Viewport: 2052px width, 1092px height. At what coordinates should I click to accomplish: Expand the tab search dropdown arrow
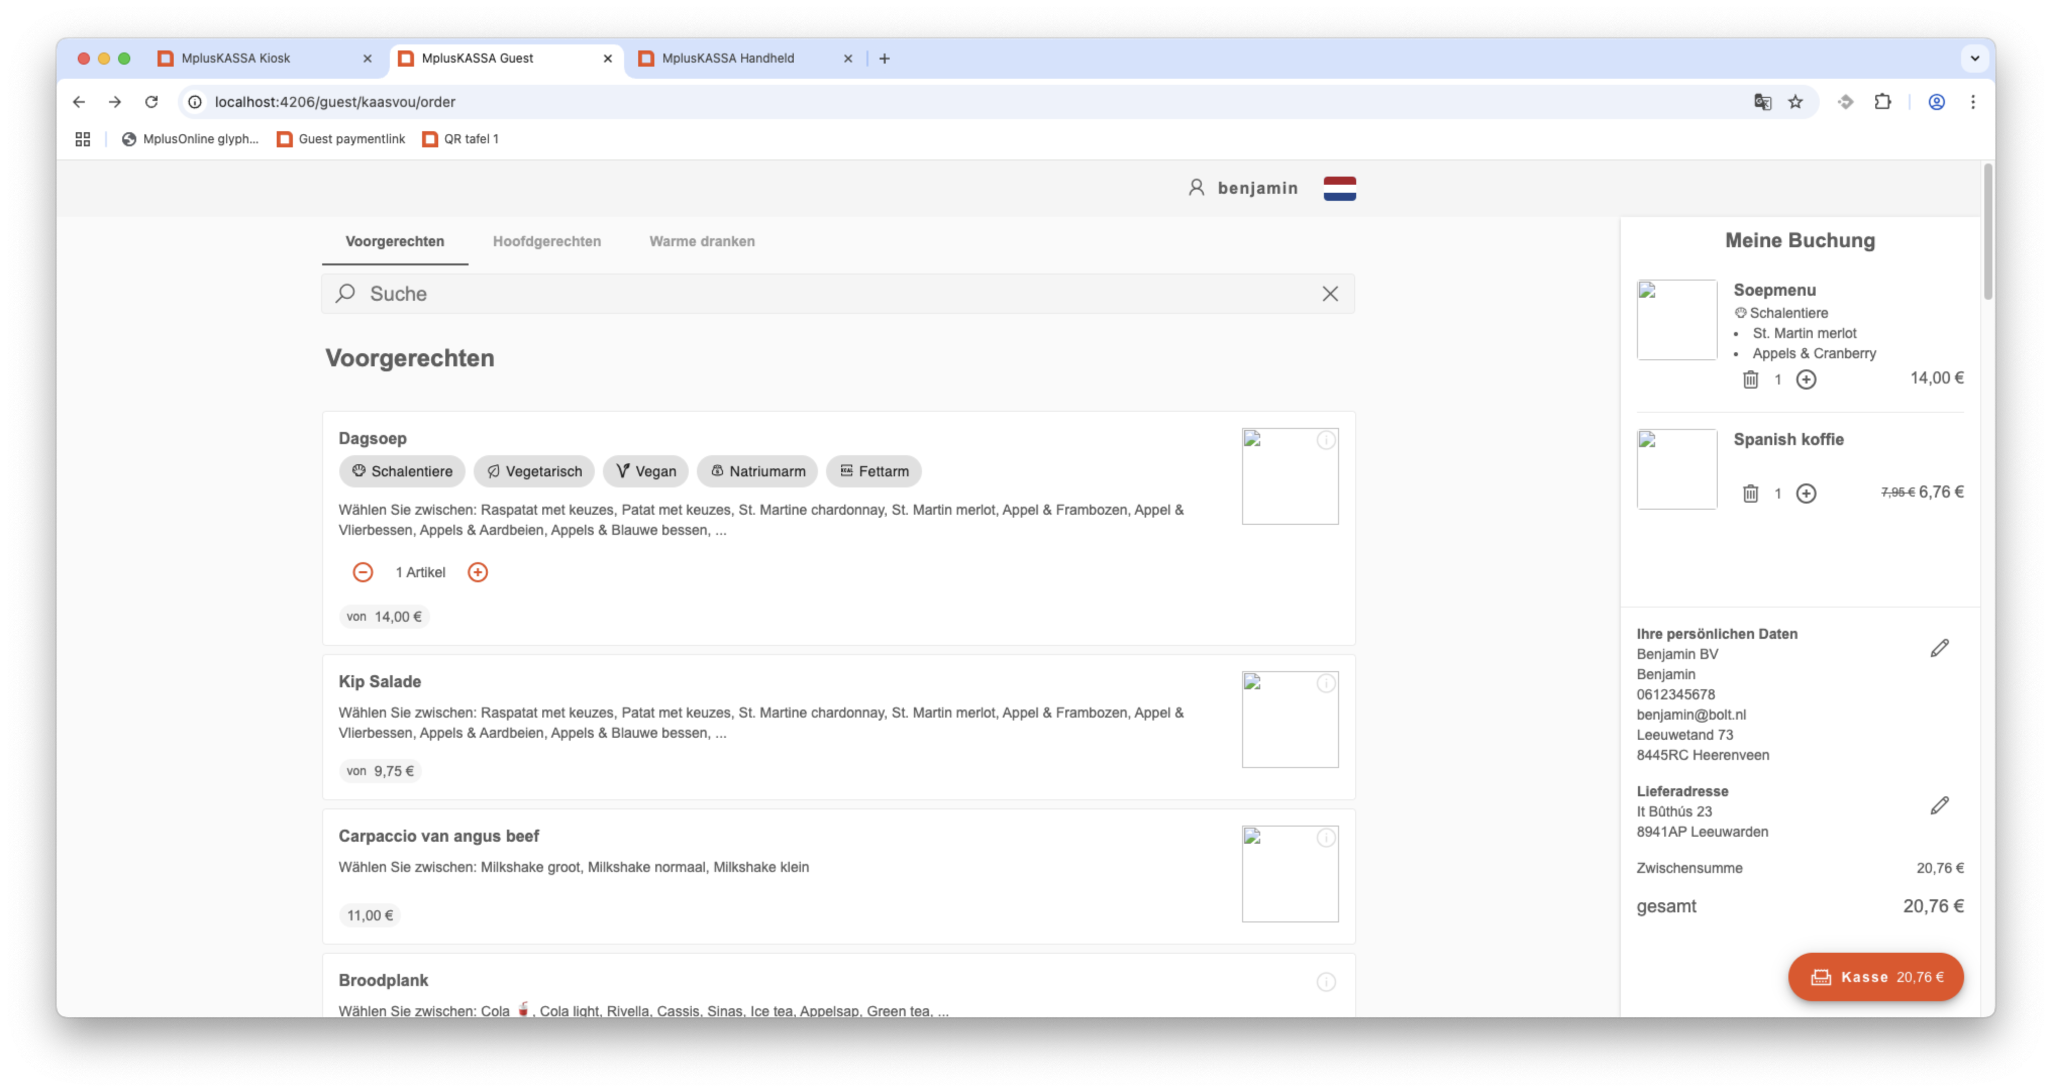1974,58
